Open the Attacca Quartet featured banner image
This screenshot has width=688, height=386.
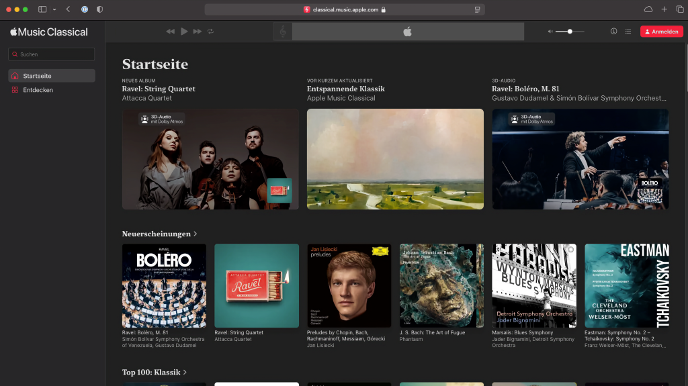[x=210, y=159]
